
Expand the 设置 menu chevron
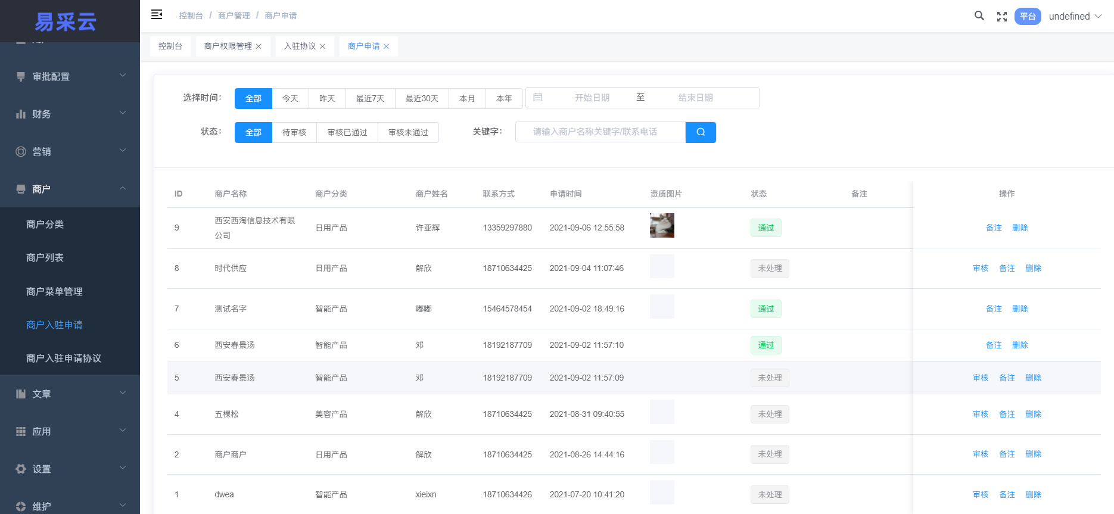(x=123, y=468)
